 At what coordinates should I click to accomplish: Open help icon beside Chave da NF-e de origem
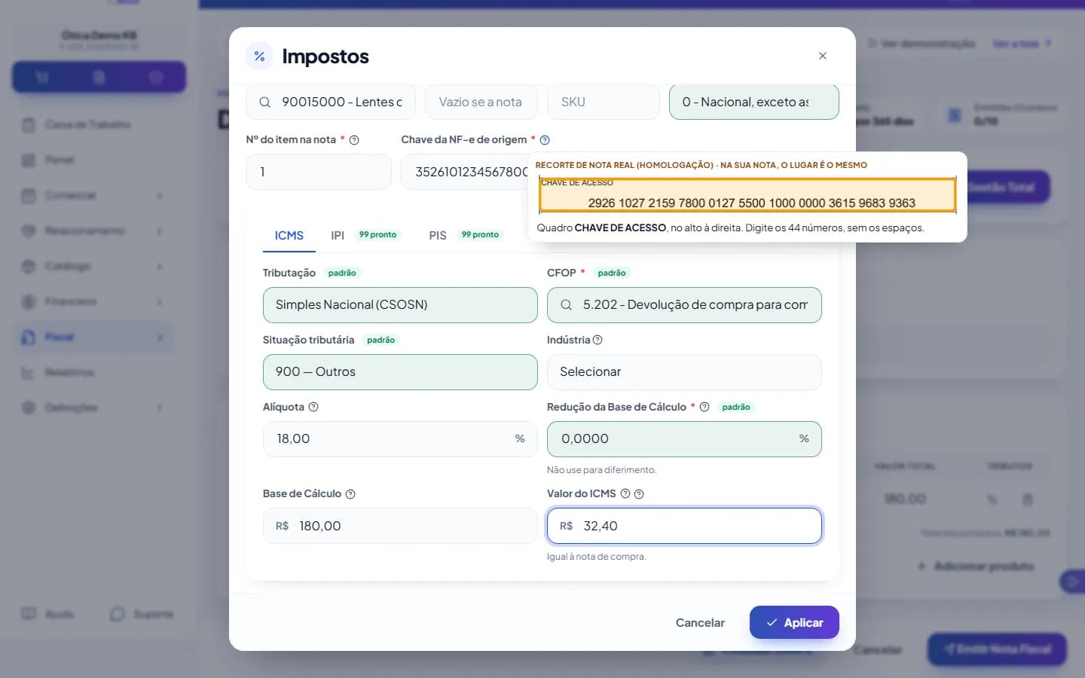click(545, 140)
